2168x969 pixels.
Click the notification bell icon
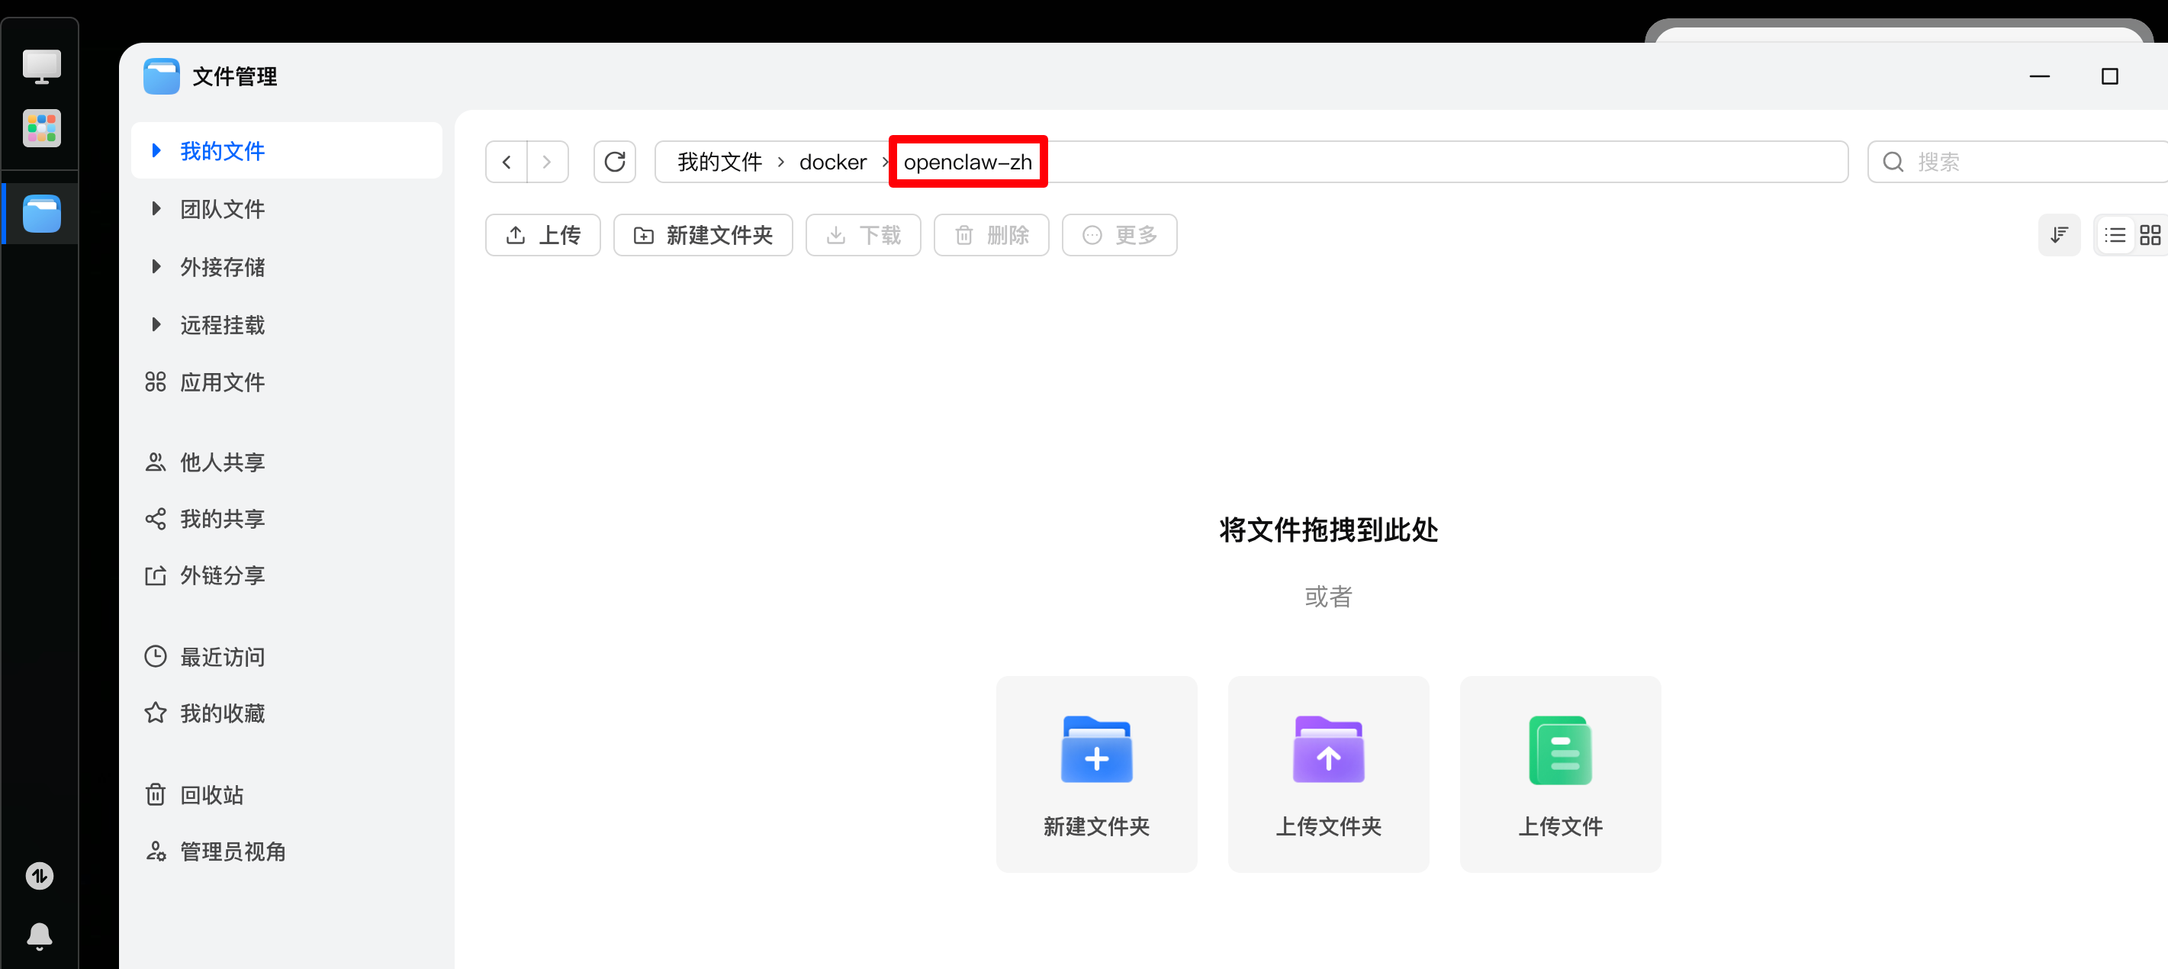[x=40, y=935]
